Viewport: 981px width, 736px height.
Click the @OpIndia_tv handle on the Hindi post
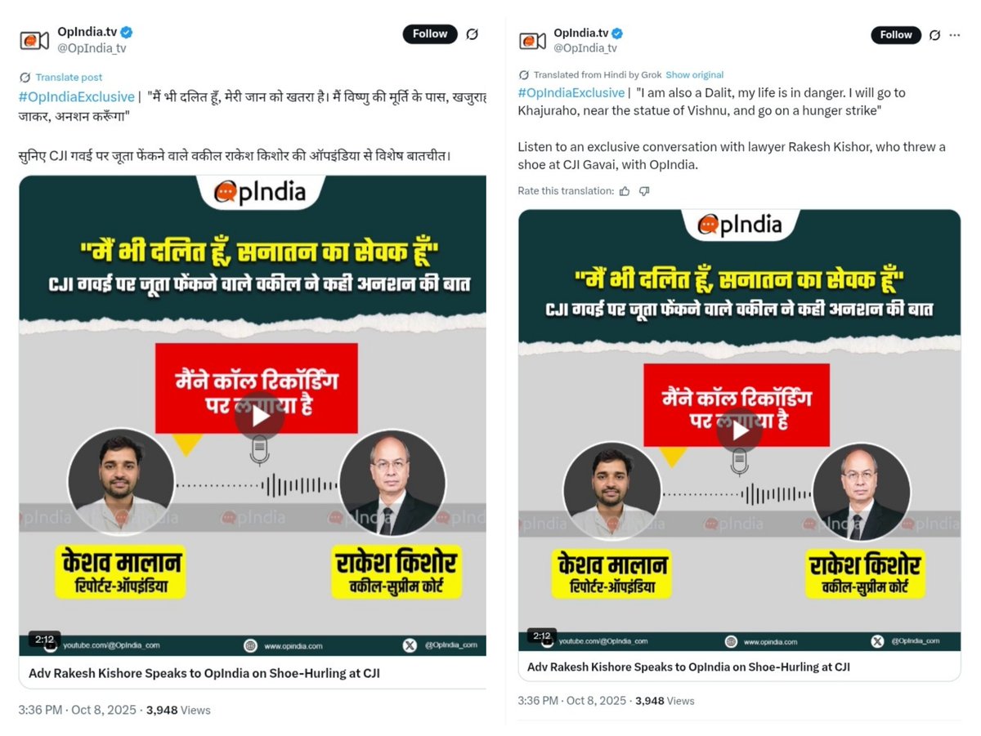tap(92, 48)
